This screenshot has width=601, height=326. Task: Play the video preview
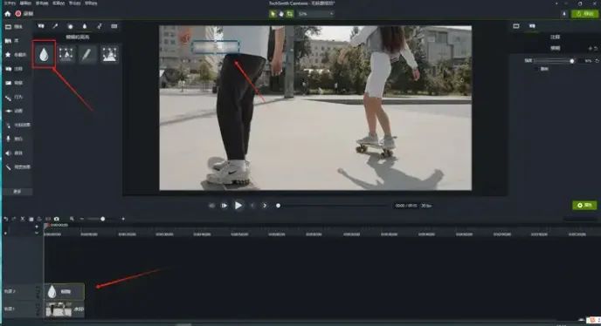[238, 206]
